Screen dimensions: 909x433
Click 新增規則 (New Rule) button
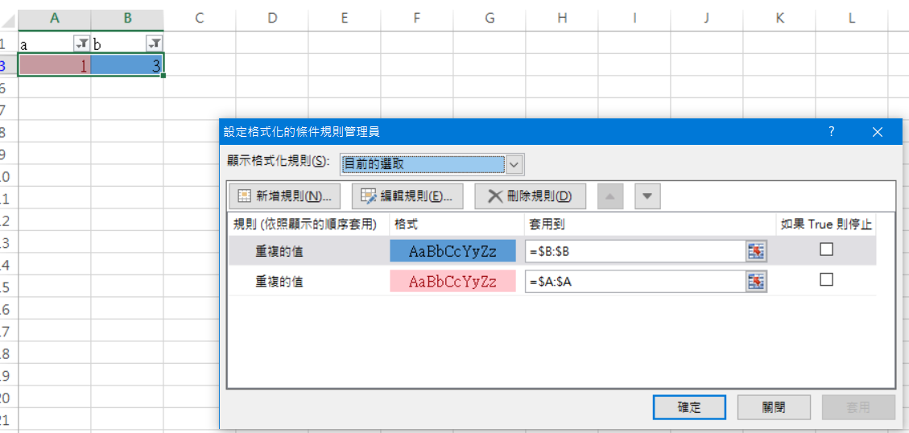(285, 196)
